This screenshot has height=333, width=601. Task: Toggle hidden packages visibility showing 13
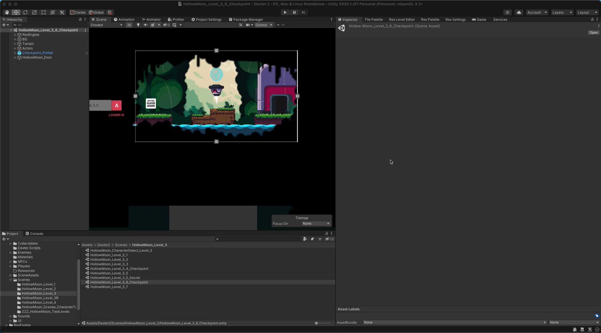point(330,239)
